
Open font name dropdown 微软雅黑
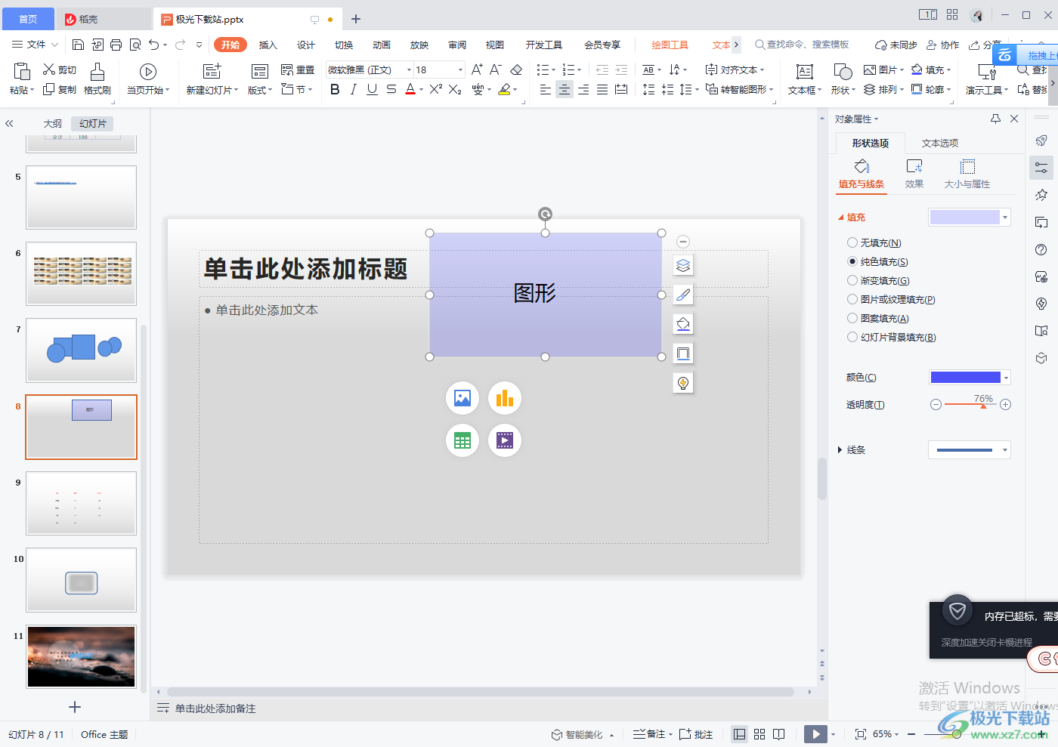(409, 69)
